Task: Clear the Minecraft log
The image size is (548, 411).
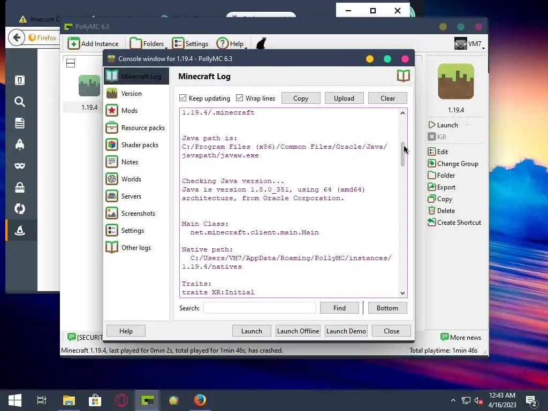Action: click(387, 98)
